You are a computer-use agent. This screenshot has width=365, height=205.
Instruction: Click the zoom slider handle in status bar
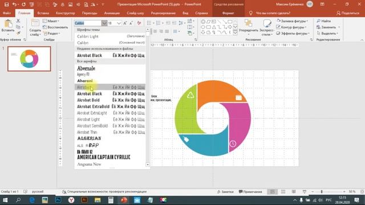click(x=322, y=192)
